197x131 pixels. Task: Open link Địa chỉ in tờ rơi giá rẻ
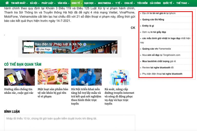159,13
